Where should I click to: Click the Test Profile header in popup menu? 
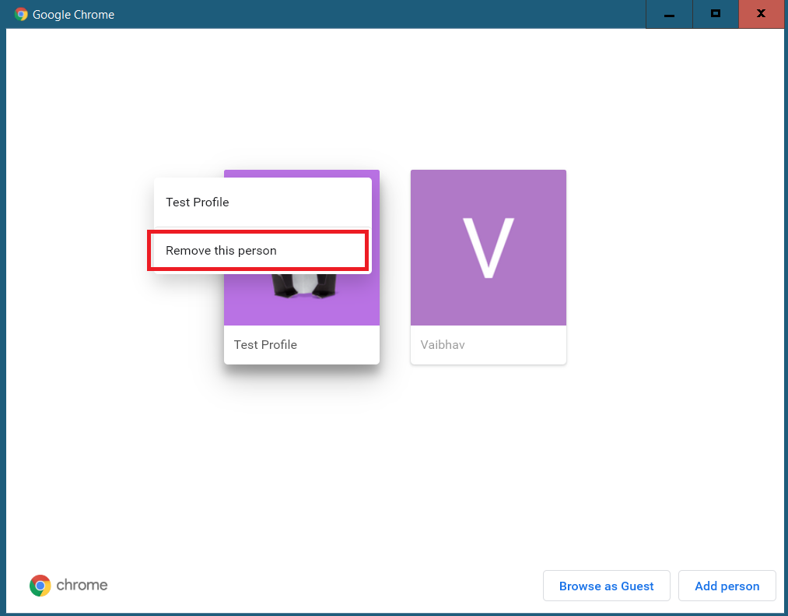tap(198, 202)
